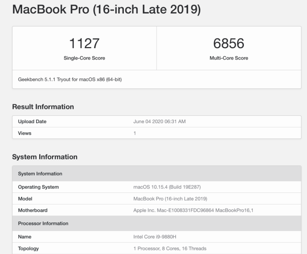The height and width of the screenshot is (254, 307).
Task: Click the MacBook Pro (16-inch Late 2019) page title
Action: (106, 9)
